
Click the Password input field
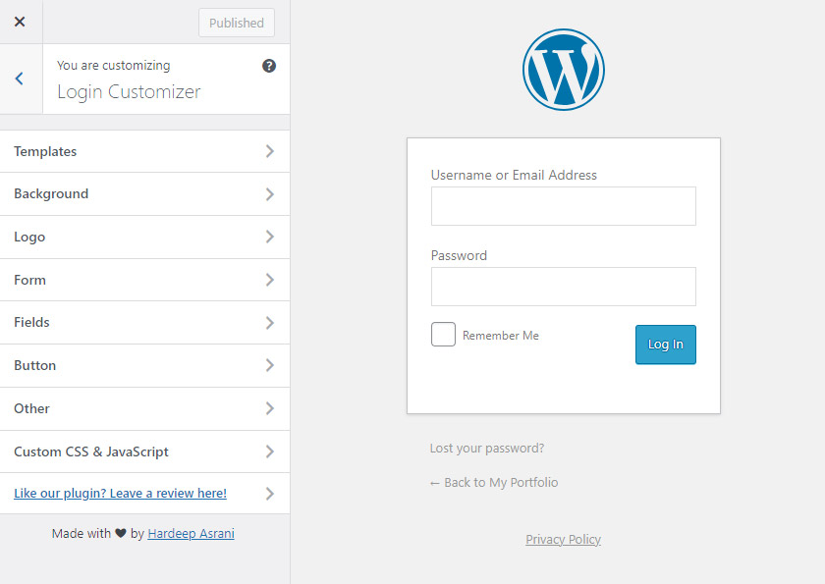563,287
